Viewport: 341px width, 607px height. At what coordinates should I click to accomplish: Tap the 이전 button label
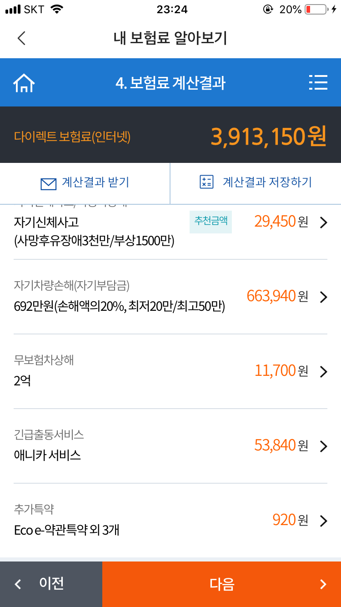[51, 583]
